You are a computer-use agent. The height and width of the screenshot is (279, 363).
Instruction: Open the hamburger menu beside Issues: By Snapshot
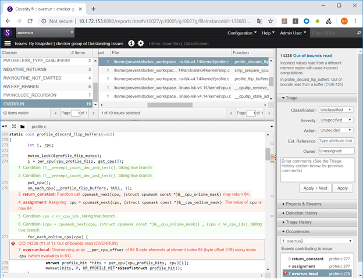[x=8, y=43]
